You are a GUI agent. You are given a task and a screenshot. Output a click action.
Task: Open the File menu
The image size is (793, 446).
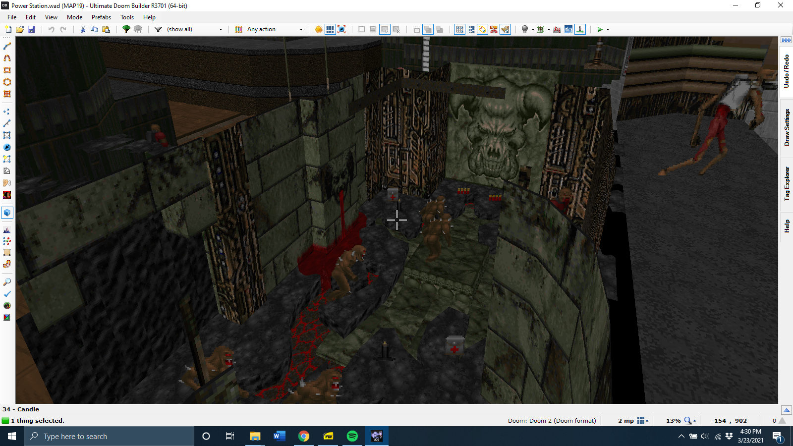[x=12, y=17]
